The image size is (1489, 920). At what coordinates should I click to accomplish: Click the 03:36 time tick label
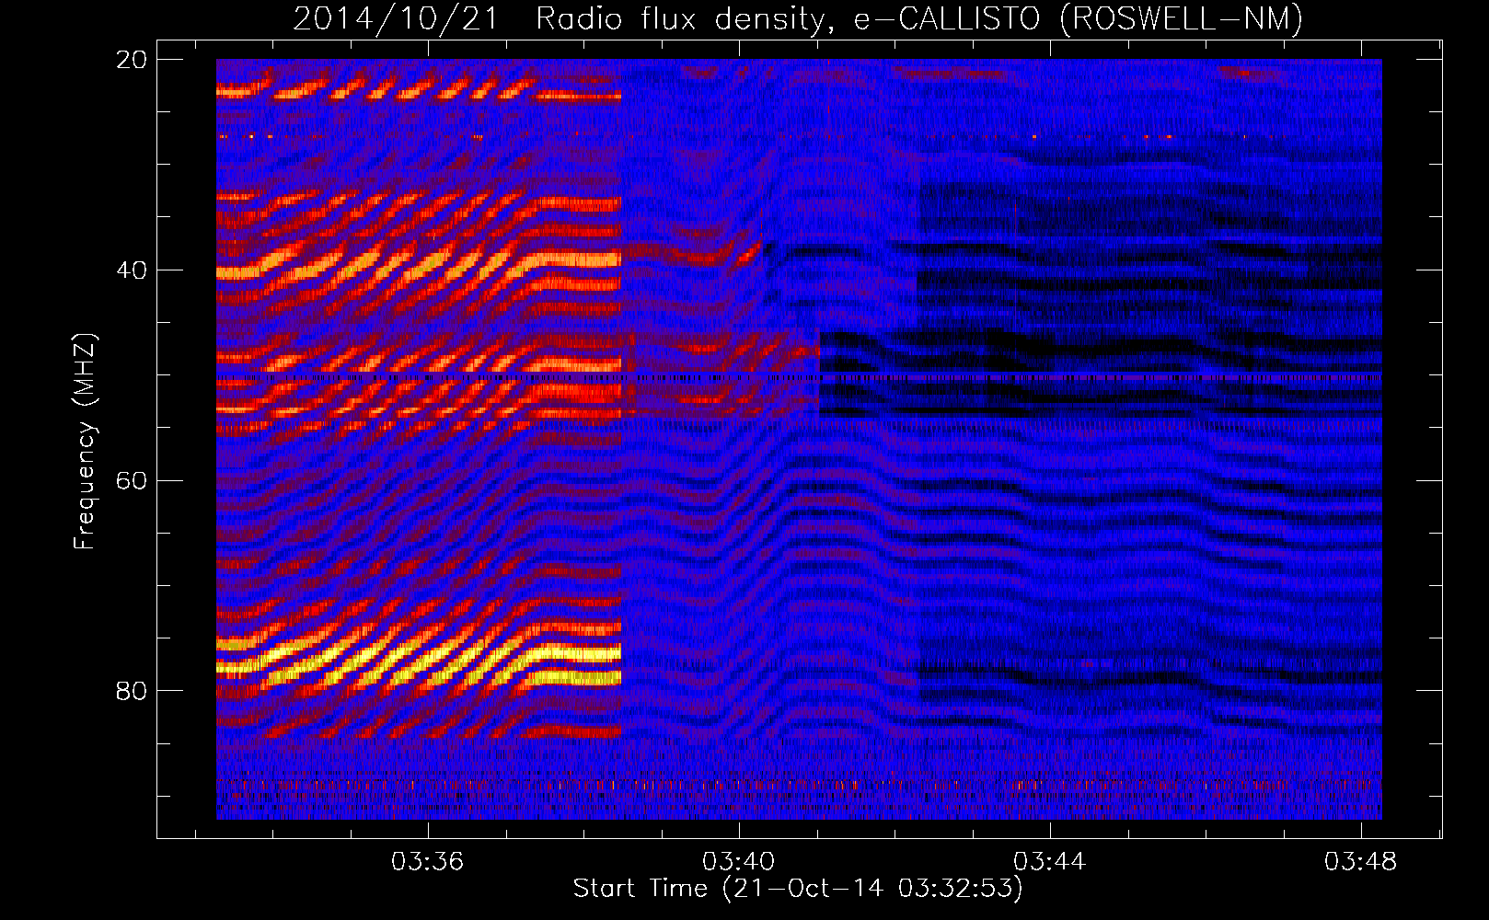[427, 862]
